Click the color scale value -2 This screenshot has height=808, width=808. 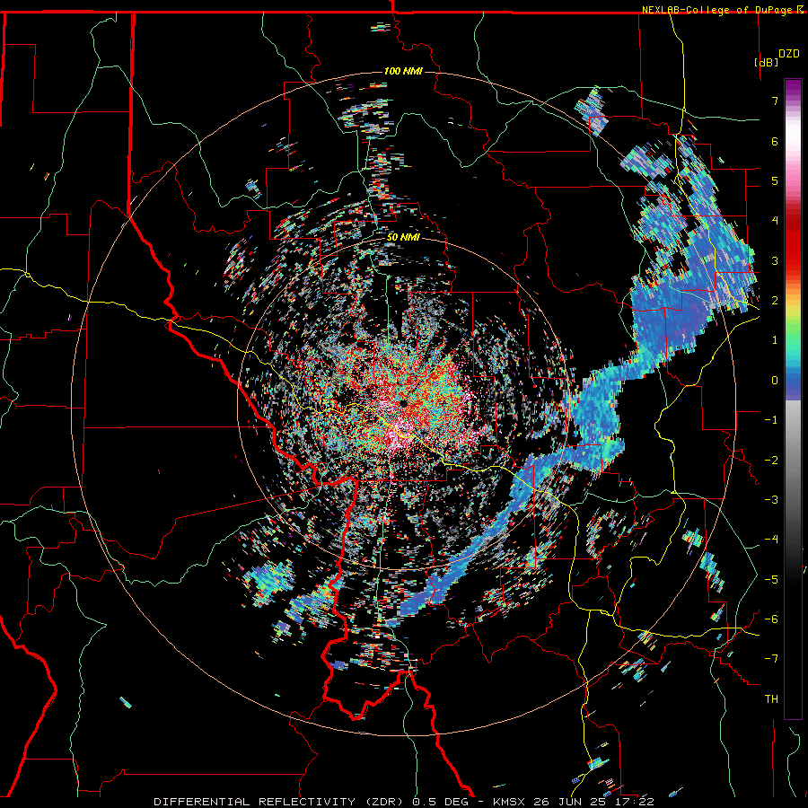pyautogui.click(x=771, y=460)
